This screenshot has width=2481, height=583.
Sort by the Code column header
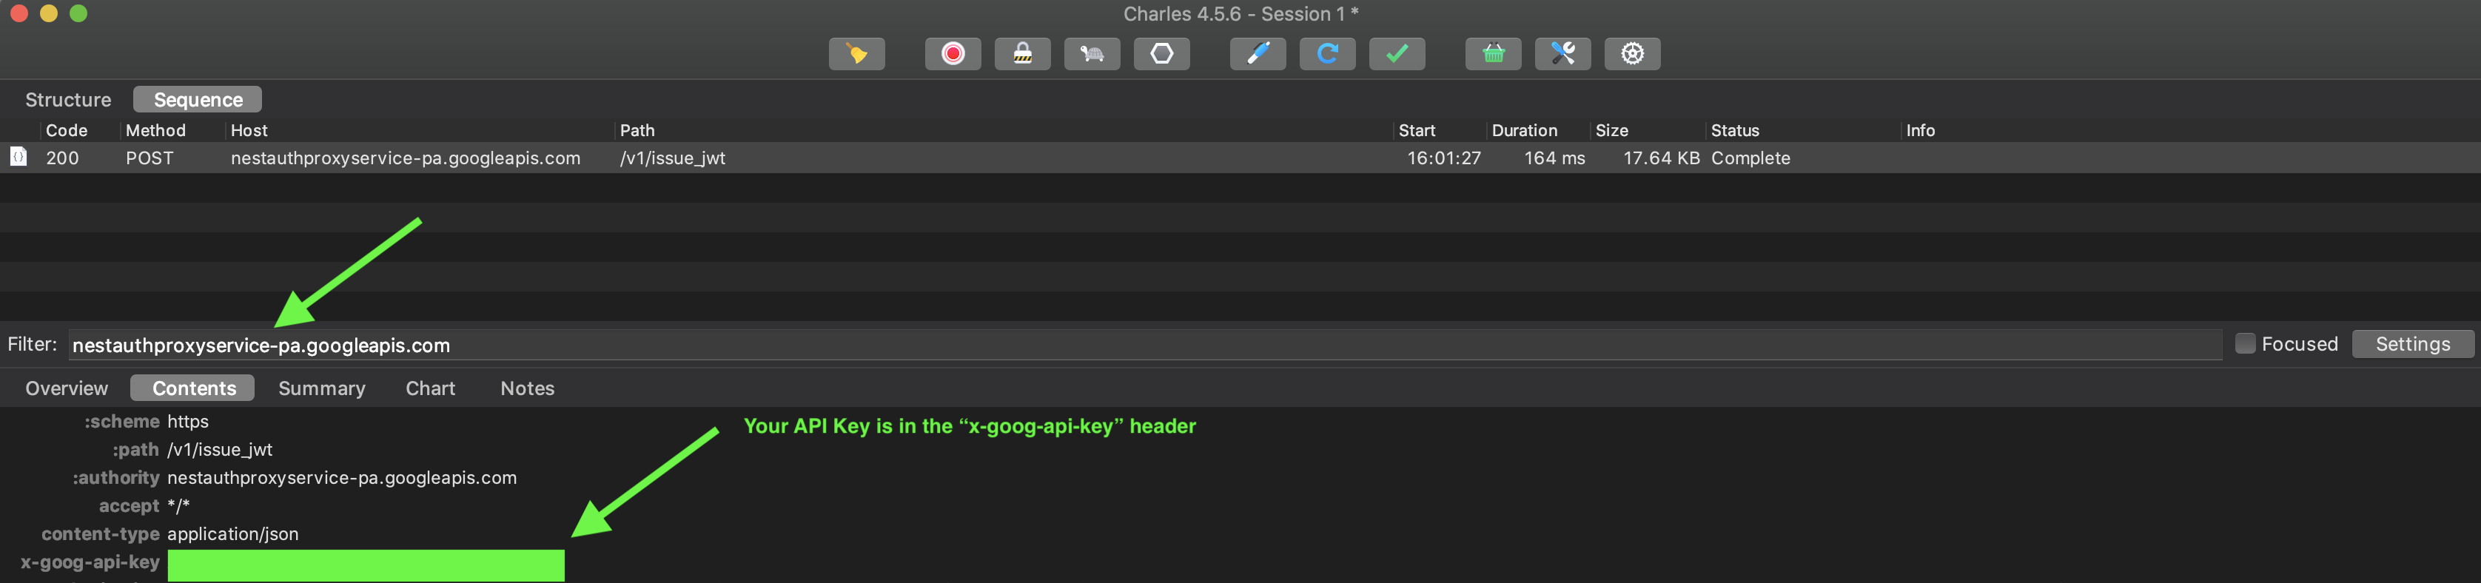67,131
